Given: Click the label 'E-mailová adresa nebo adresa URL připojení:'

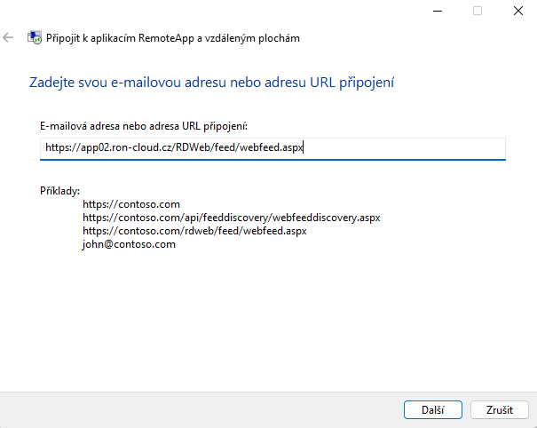Looking at the screenshot, I should [144, 126].
